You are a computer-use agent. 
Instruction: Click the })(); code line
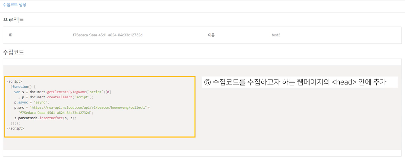[15, 123]
